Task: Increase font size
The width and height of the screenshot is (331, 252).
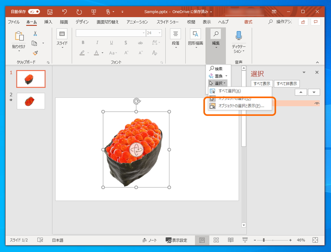Action: pyautogui.click(x=126, y=53)
